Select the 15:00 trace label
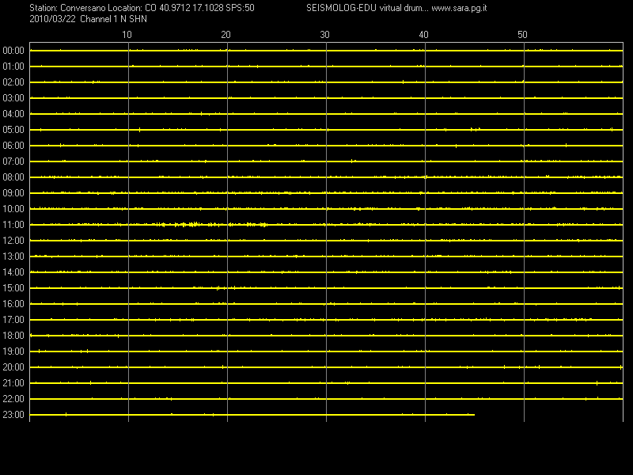Viewport: 633px width, 475px height. (13, 288)
